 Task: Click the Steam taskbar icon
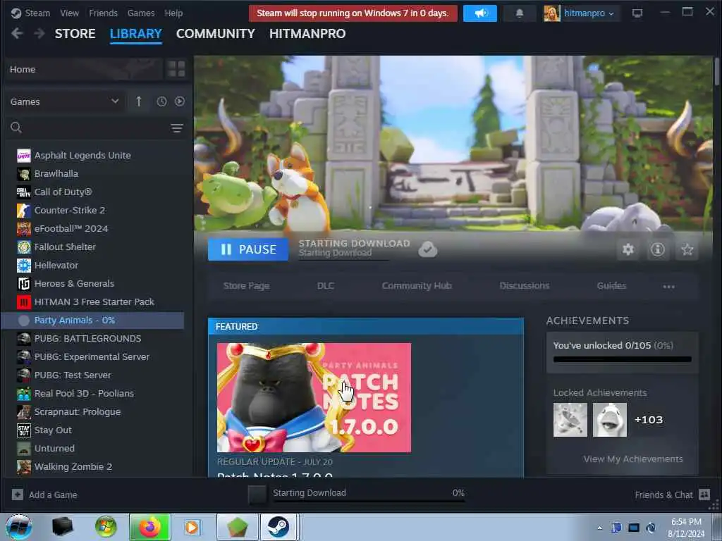[x=279, y=527]
